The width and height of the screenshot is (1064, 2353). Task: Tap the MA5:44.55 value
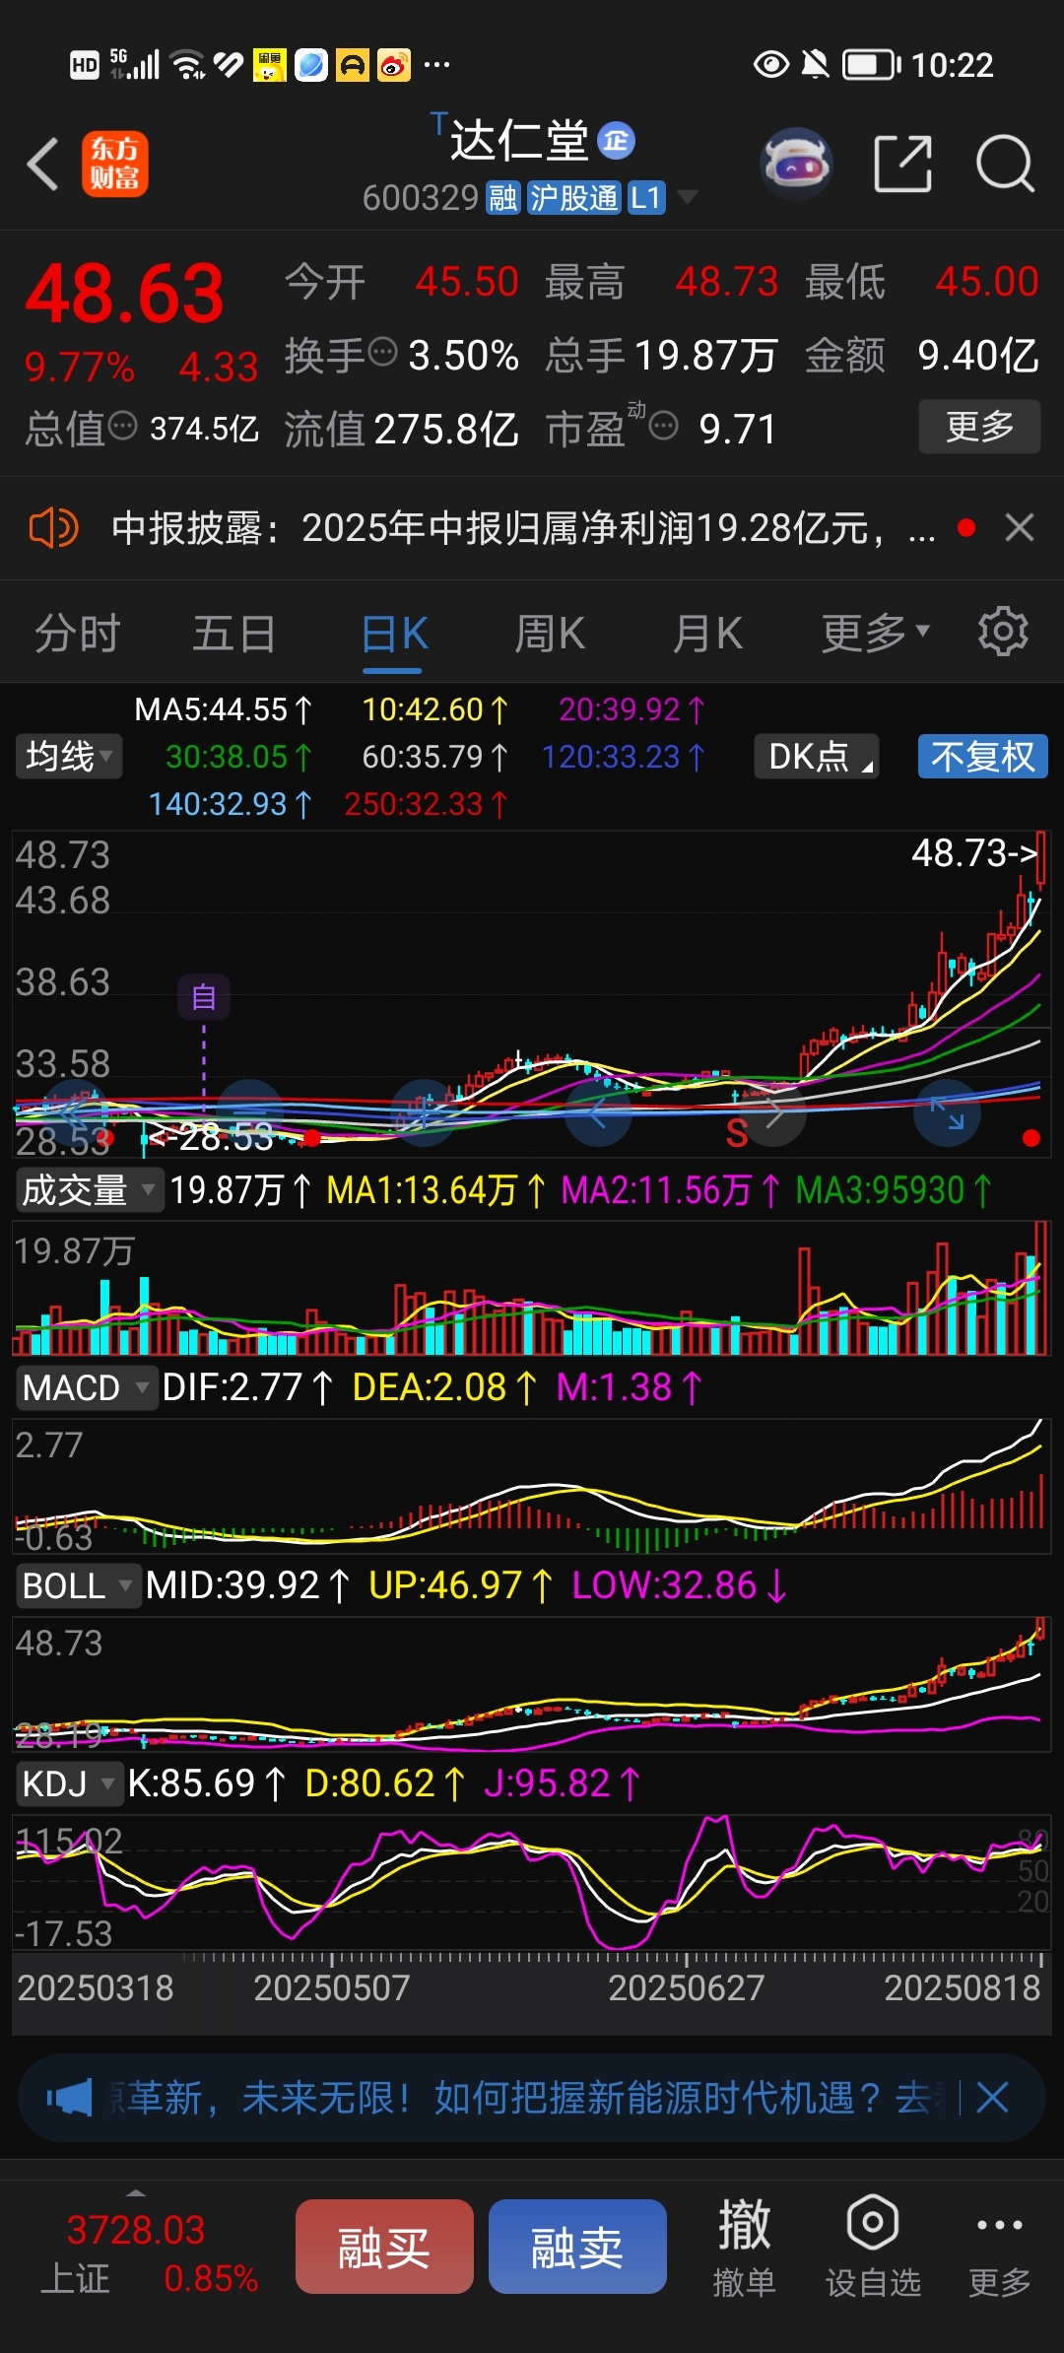pos(224,709)
